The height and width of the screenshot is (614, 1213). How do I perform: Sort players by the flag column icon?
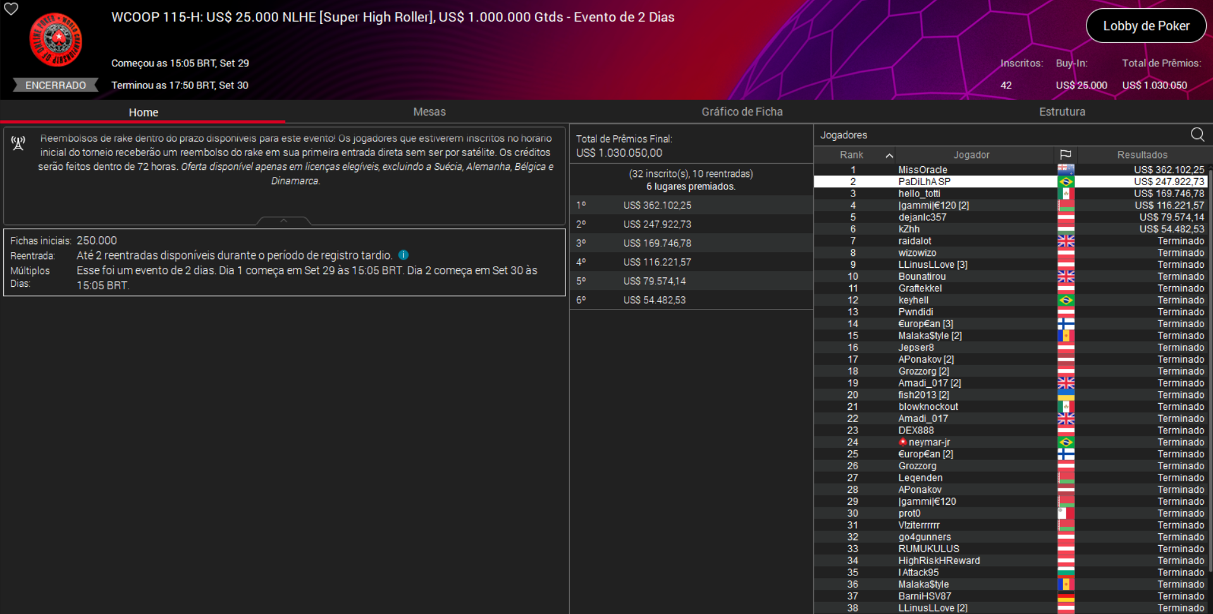pos(1065,155)
